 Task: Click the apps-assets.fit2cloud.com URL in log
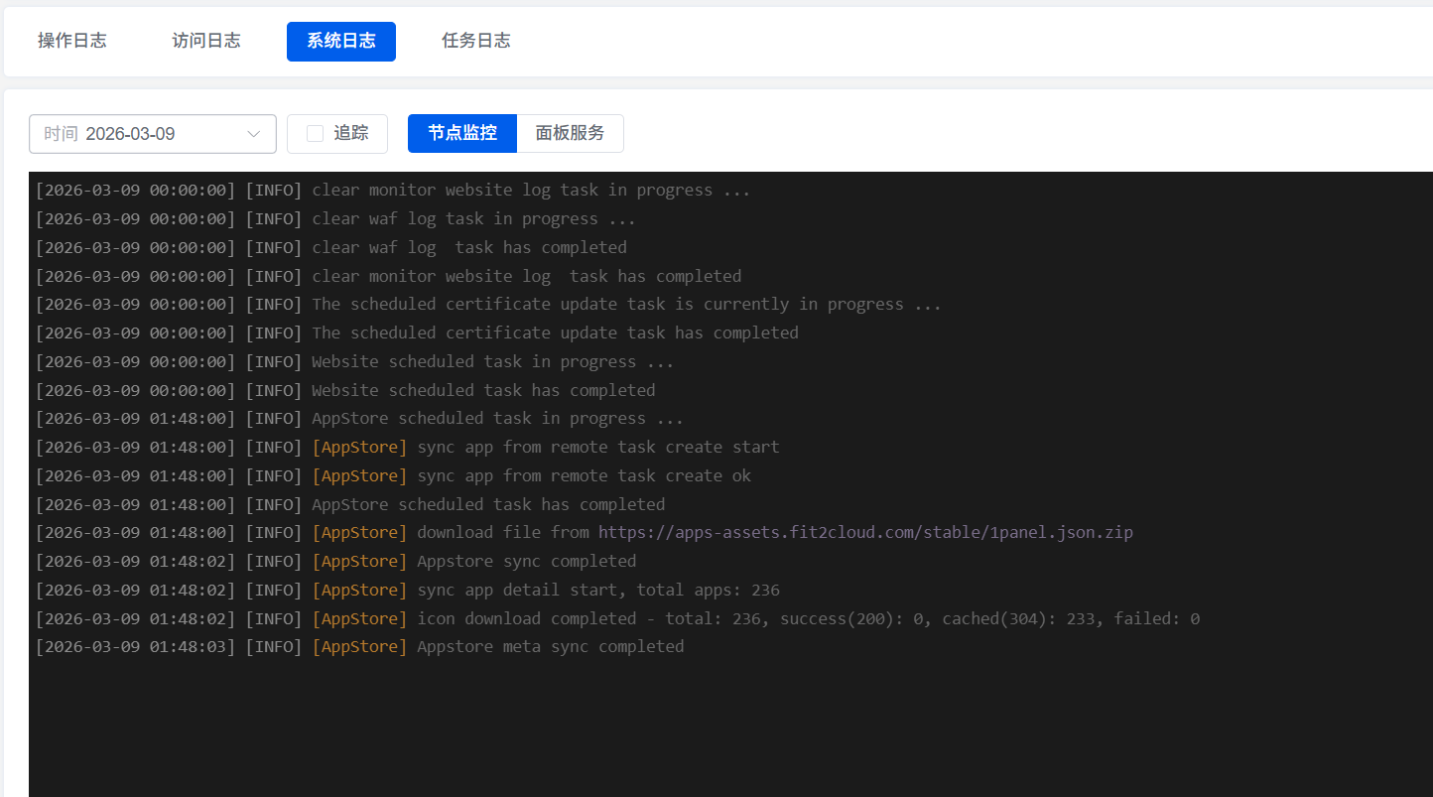click(x=864, y=533)
